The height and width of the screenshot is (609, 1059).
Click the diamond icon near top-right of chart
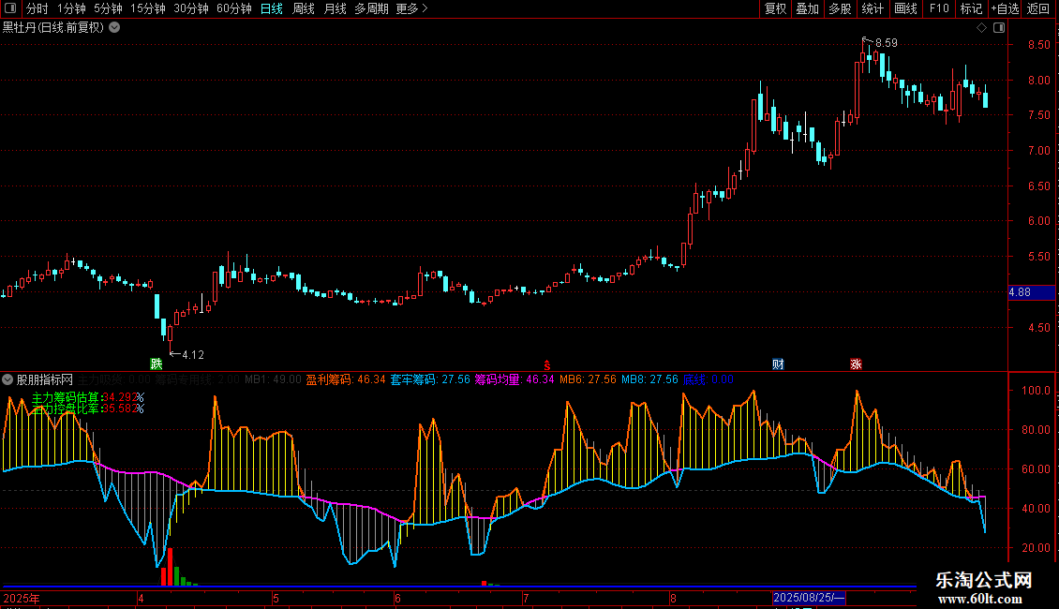tap(981, 28)
